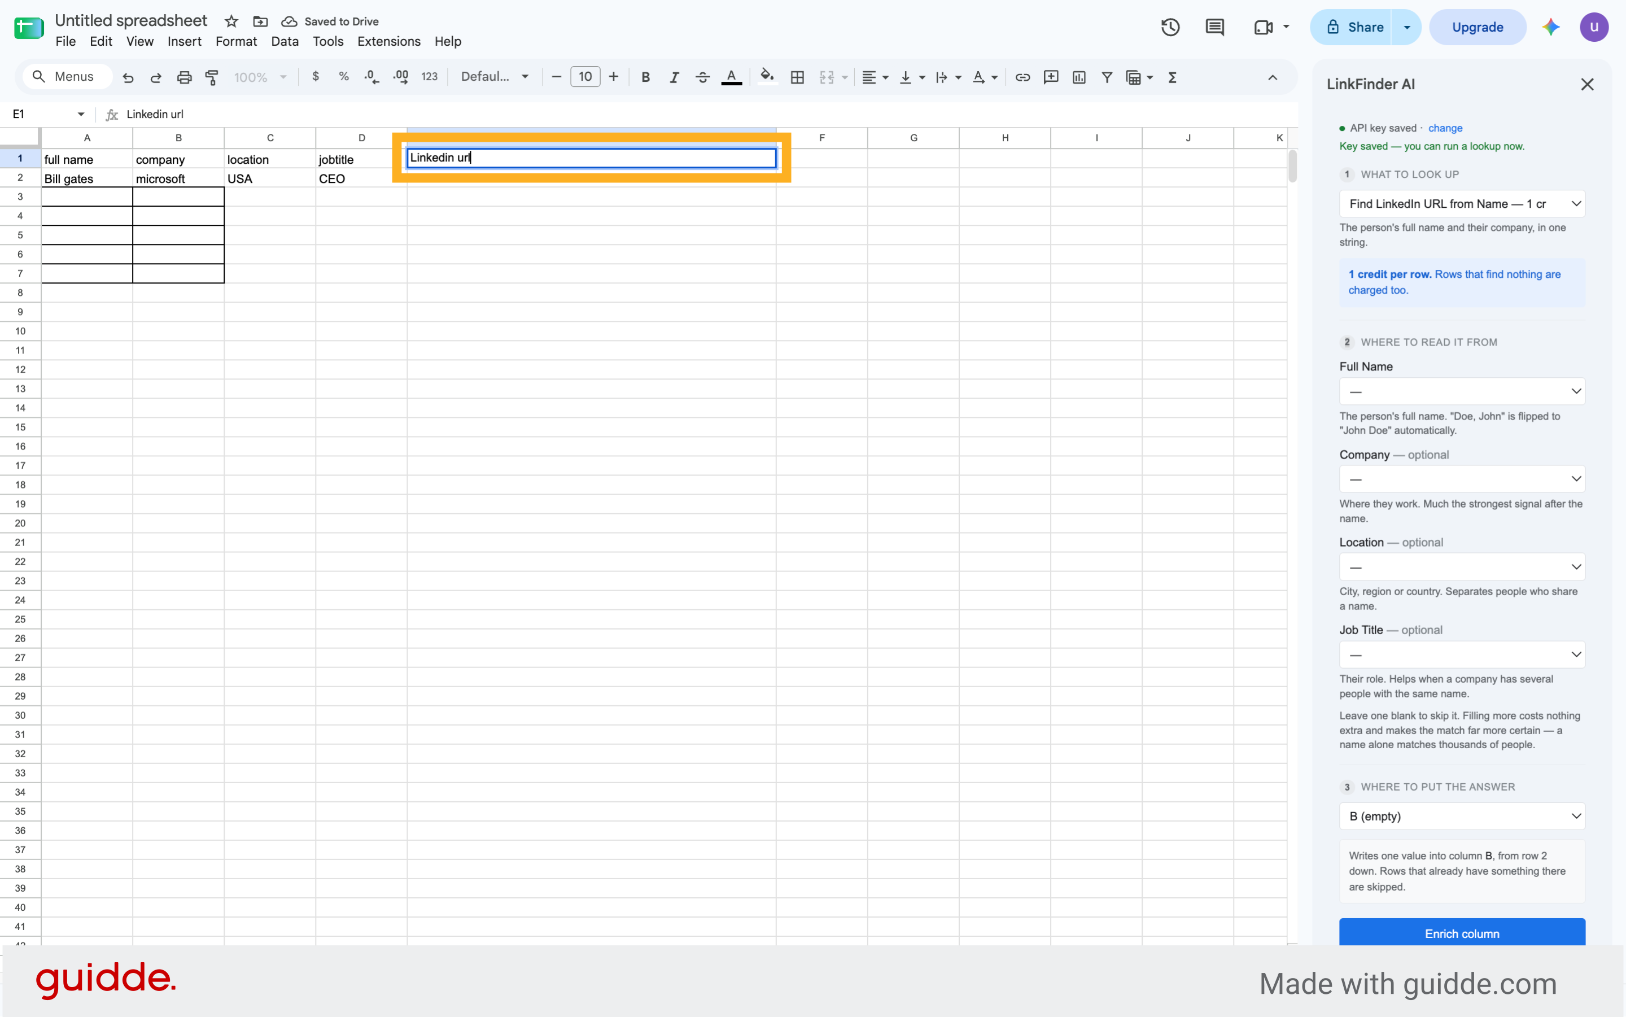Viewport: 1626px width, 1017px height.
Task: Format as currency with dollar icon
Action: [316, 77]
